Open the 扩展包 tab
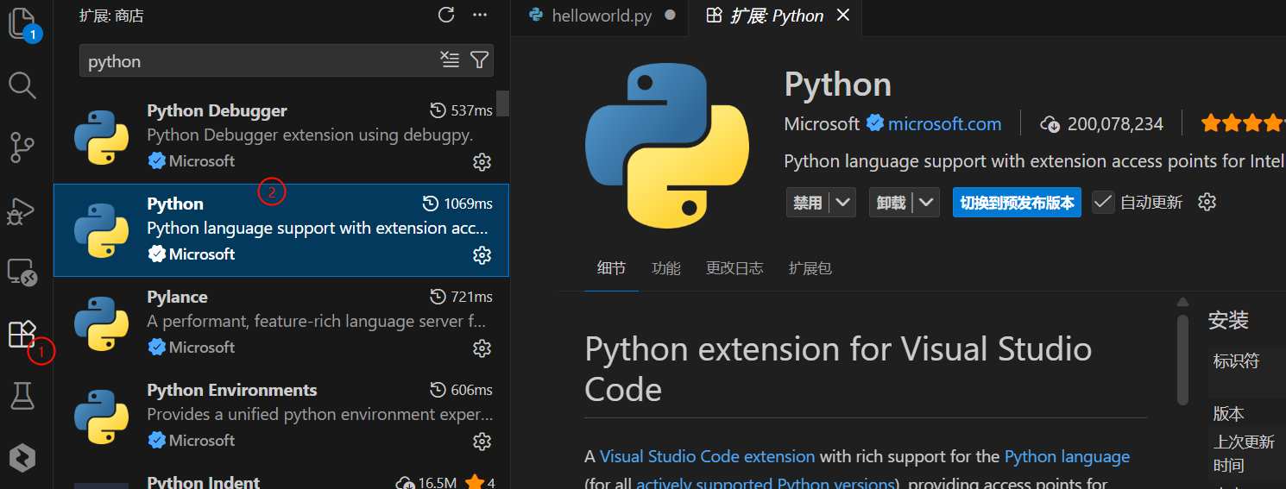Viewport: 1286px width, 489px height. 810,268
